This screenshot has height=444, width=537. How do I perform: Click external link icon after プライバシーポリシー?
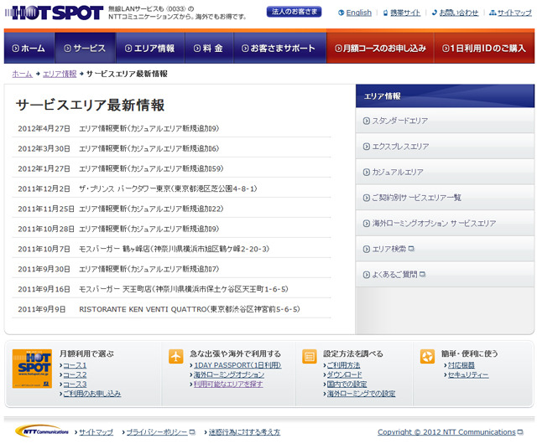192,432
